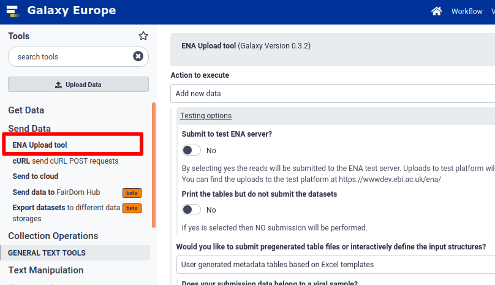Select the Send to cloud tool
The width and height of the screenshot is (495, 285).
pos(36,177)
